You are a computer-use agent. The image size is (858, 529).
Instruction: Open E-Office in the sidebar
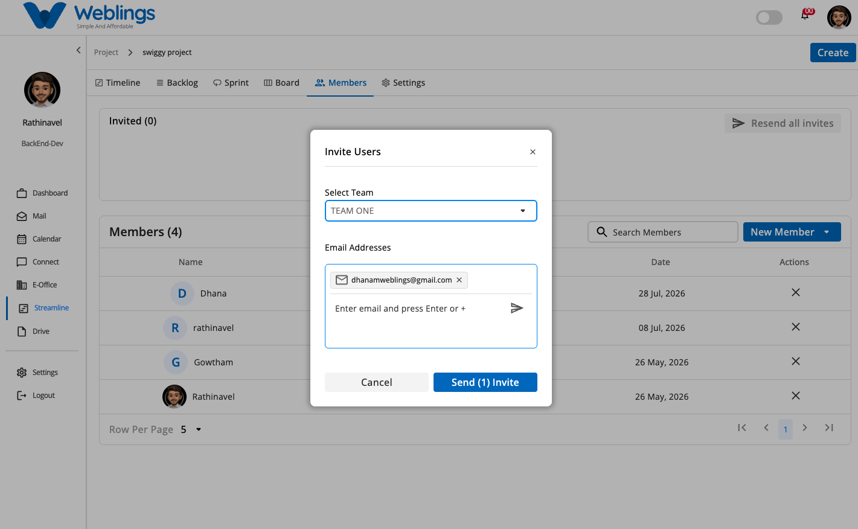tap(37, 285)
